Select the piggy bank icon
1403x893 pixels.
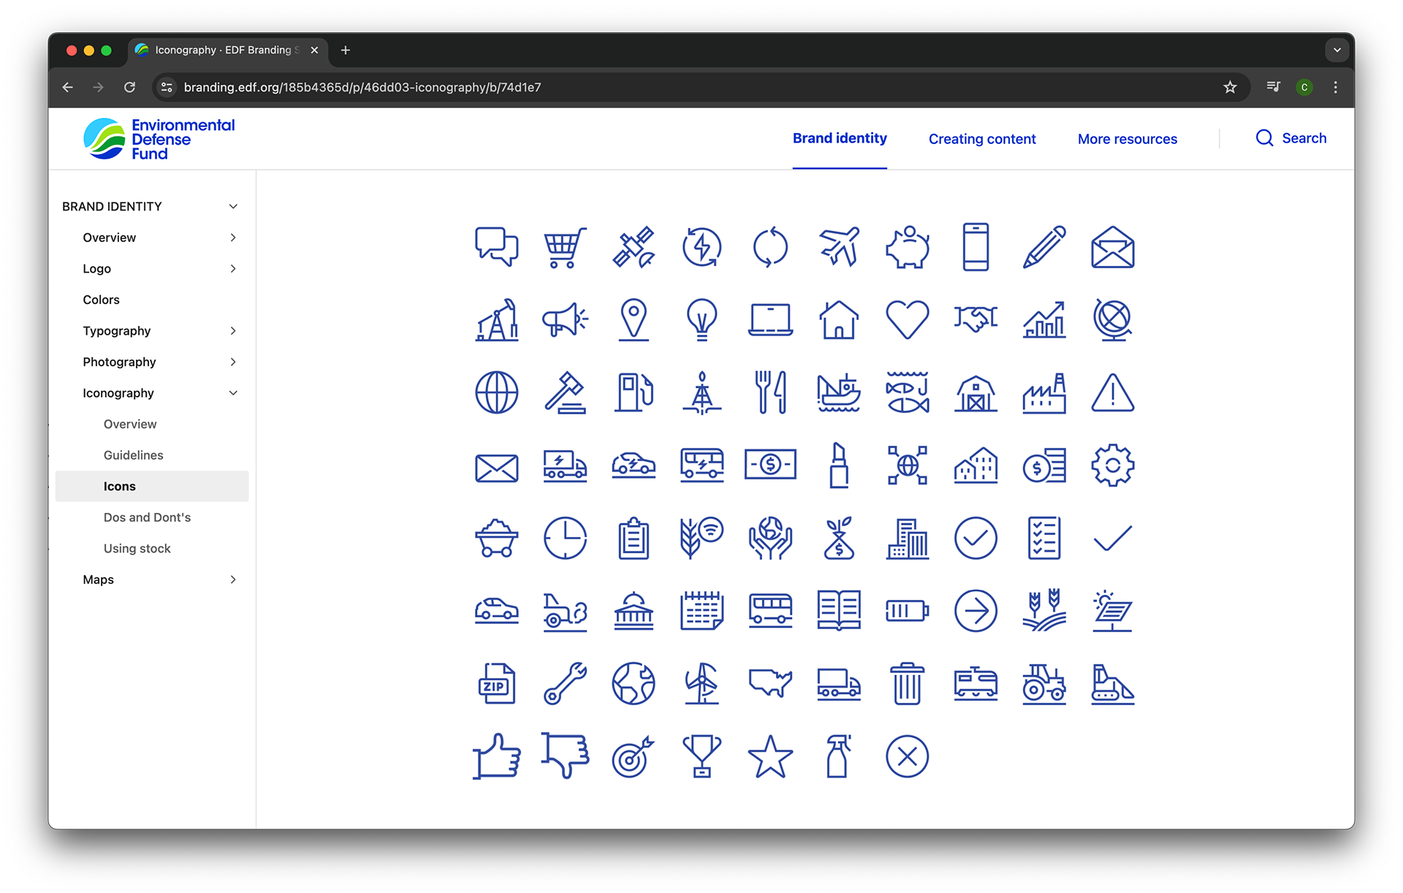[907, 248]
